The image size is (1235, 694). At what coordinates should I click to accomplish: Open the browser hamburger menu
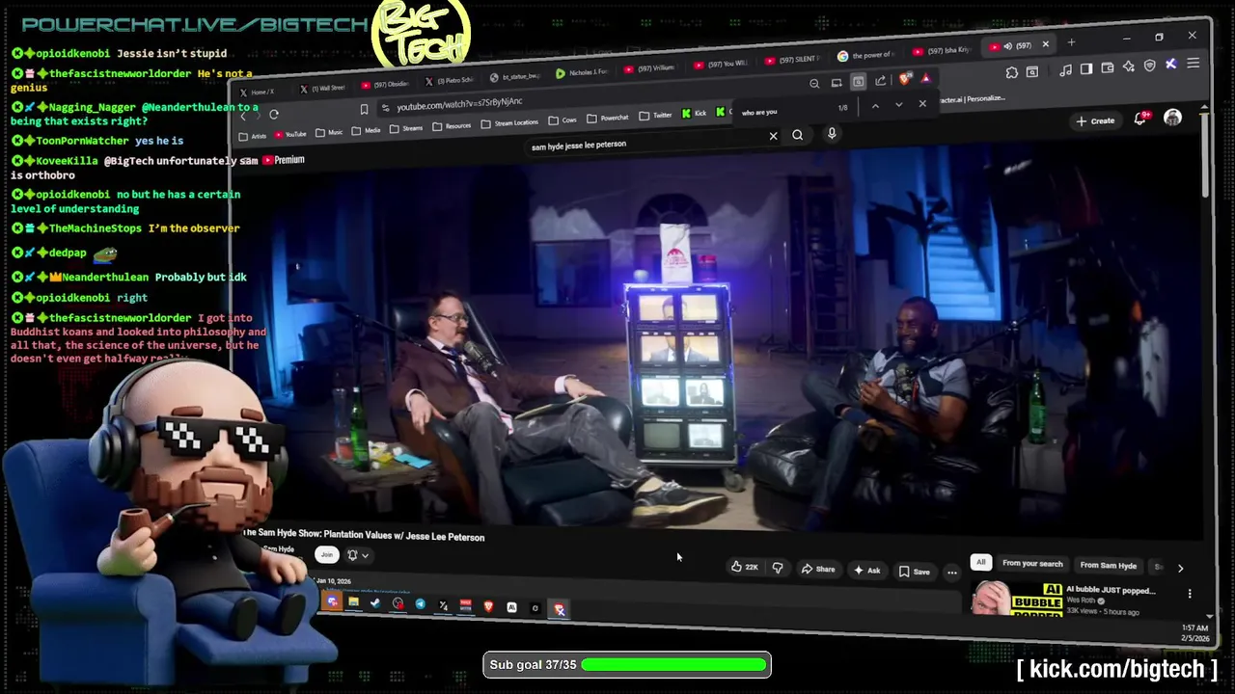click(1193, 64)
